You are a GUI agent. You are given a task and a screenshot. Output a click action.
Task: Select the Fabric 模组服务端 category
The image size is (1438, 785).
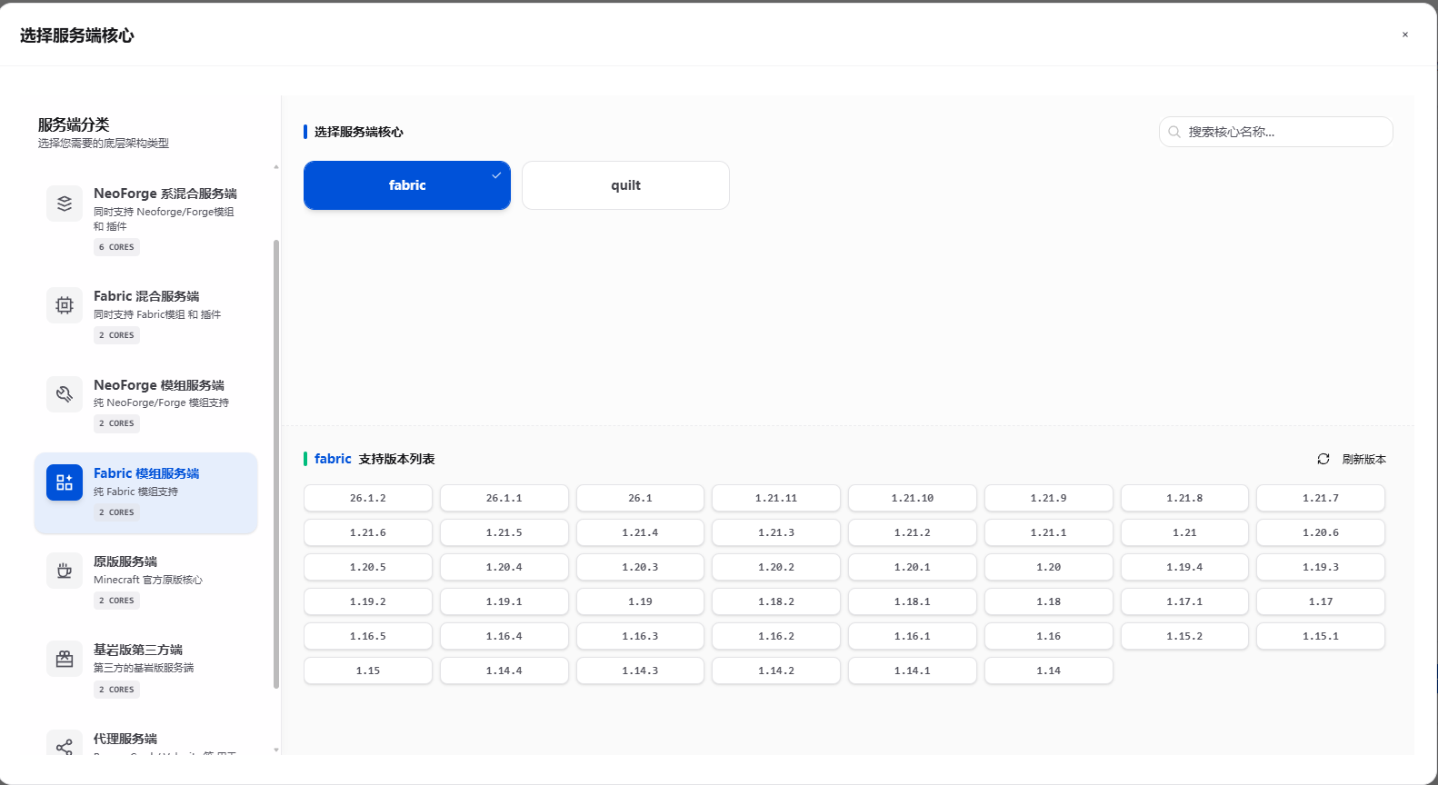(145, 492)
